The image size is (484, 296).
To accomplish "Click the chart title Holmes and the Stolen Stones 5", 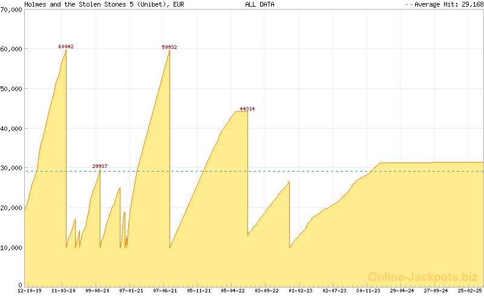I will tap(105, 4).
